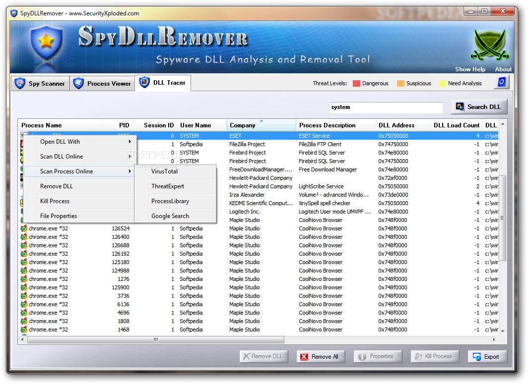Click the vertical scrollbar down arrow
Screen dimensions: 528x384
[503, 331]
